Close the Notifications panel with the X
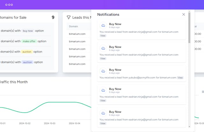This screenshot has width=204, height=132. point(184,14)
